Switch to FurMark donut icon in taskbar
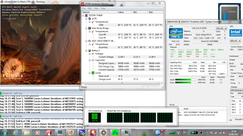The image size is (243, 136). [x=104, y=132]
